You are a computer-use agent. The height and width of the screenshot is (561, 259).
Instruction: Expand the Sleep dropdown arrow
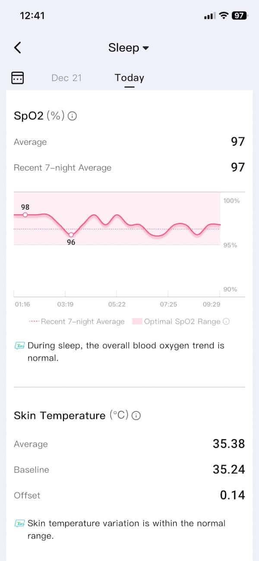coord(145,48)
